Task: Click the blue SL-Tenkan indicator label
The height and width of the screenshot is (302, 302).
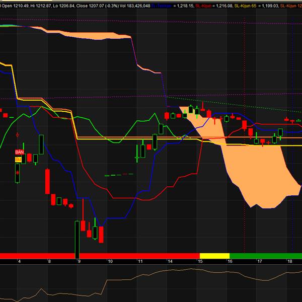Action: [162, 6]
